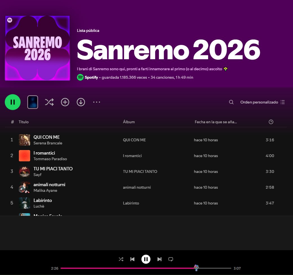Open the Sanremo 2026 cover art
Image resolution: width=293 pixels, height=275 pixels.
(37, 48)
